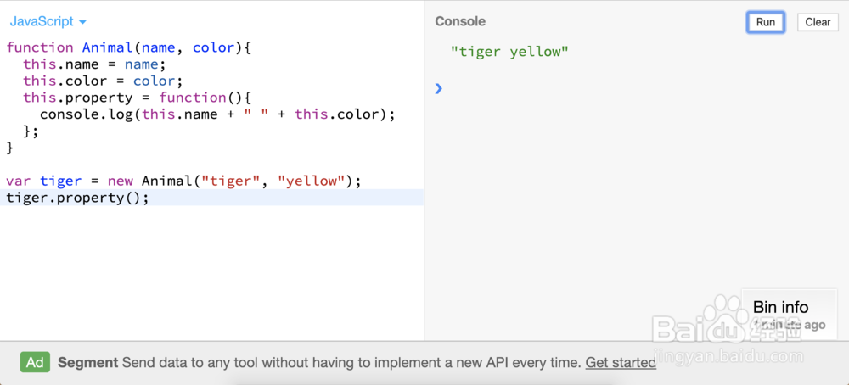
Task: Click the console.log statement line
Action: tap(217, 114)
